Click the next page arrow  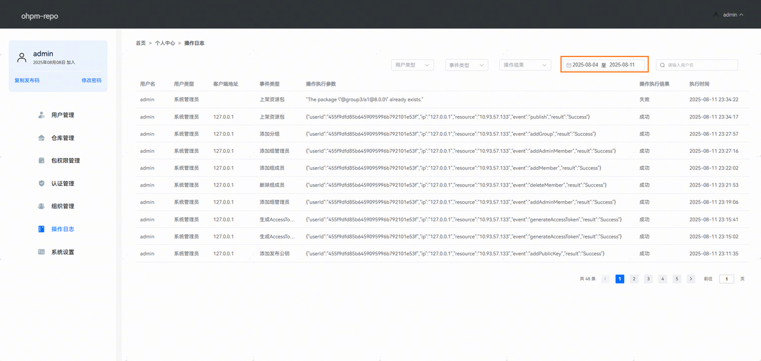point(691,279)
